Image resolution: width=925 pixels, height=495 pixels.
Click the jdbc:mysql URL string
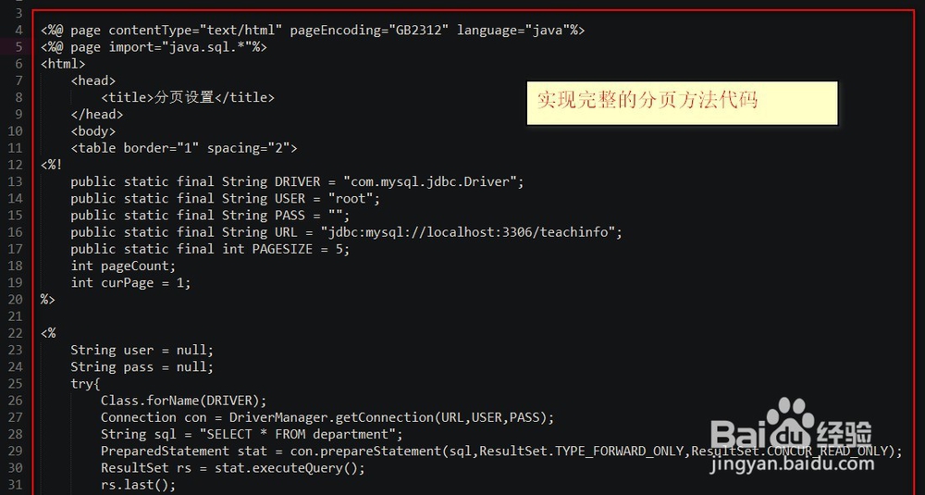(x=471, y=232)
